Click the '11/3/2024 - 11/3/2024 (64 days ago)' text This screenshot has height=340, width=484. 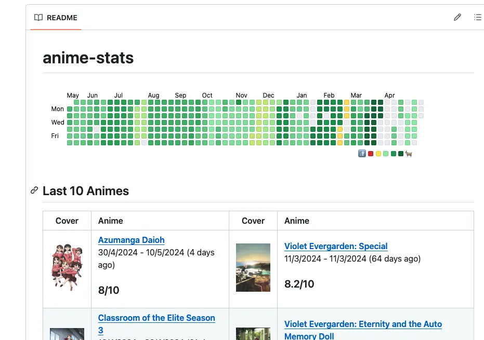352,259
